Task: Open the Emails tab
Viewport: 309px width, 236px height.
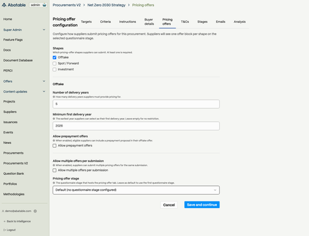Action: (x=221, y=22)
